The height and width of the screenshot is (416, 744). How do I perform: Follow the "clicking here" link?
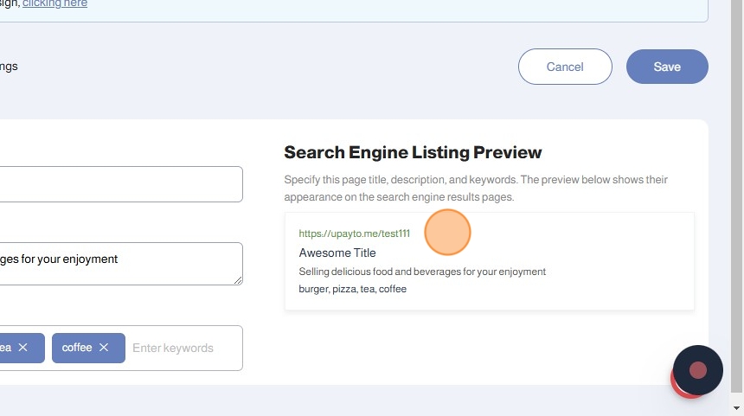coord(55,3)
